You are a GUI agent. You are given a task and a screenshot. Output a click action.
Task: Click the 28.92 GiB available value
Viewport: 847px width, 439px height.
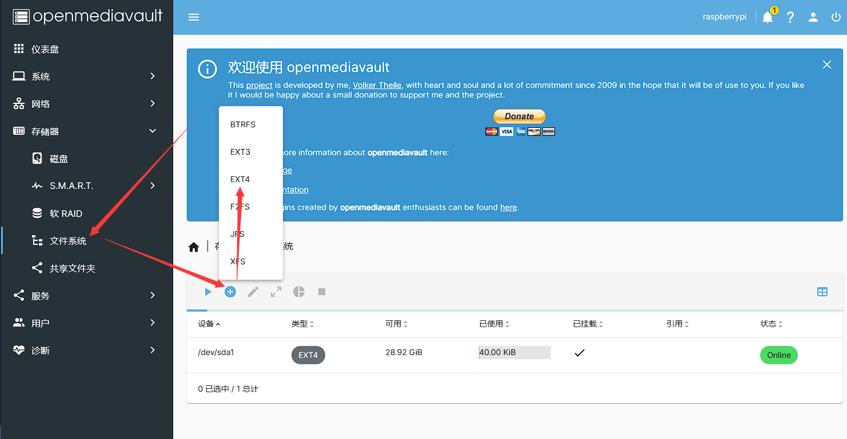[404, 352]
